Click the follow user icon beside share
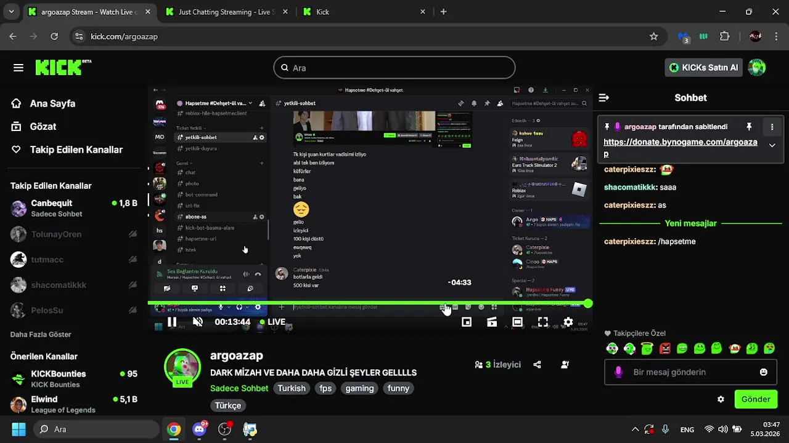 pos(565,365)
